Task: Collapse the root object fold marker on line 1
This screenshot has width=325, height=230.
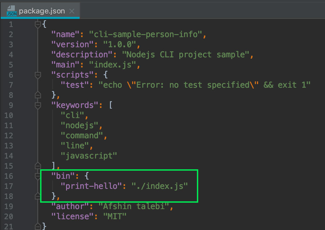Action: pos(38,24)
